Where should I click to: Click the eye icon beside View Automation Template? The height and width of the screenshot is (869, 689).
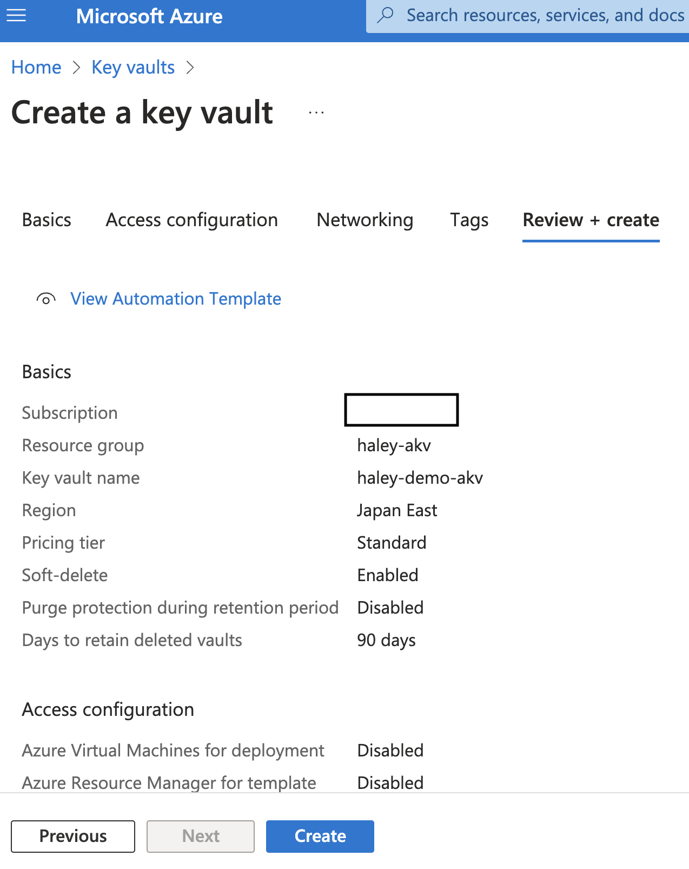45,299
